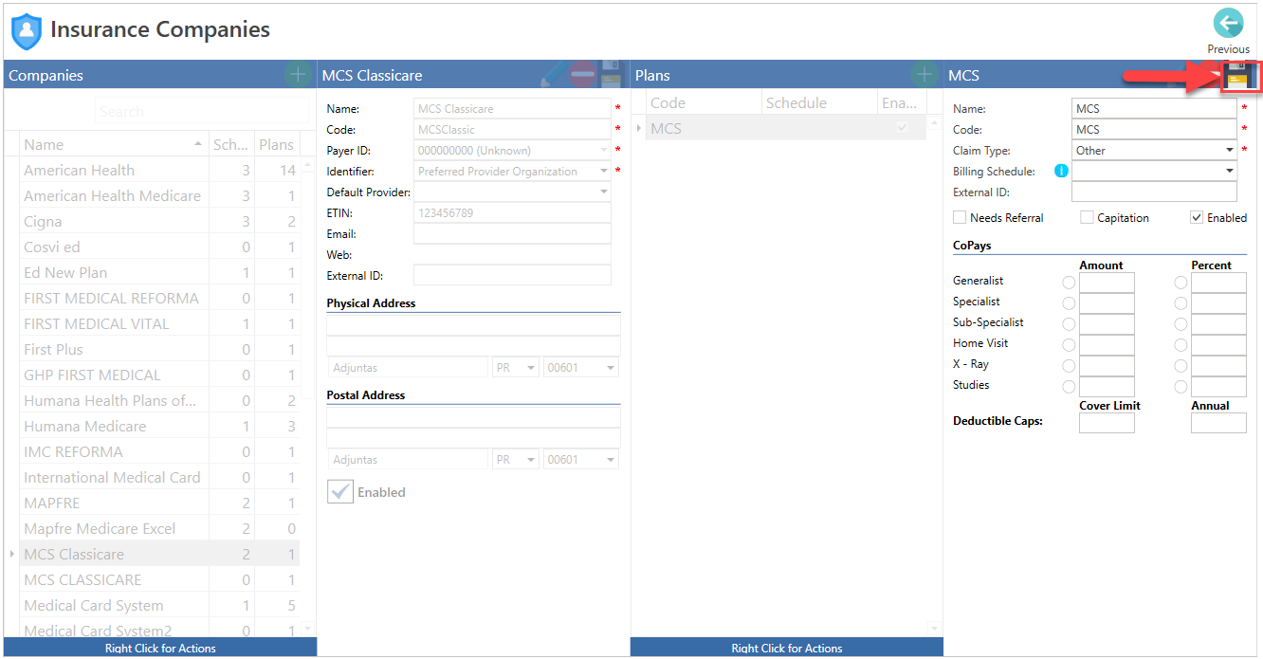Edit MCS Classicare with pencil icon
1263x659 pixels.
click(x=553, y=75)
